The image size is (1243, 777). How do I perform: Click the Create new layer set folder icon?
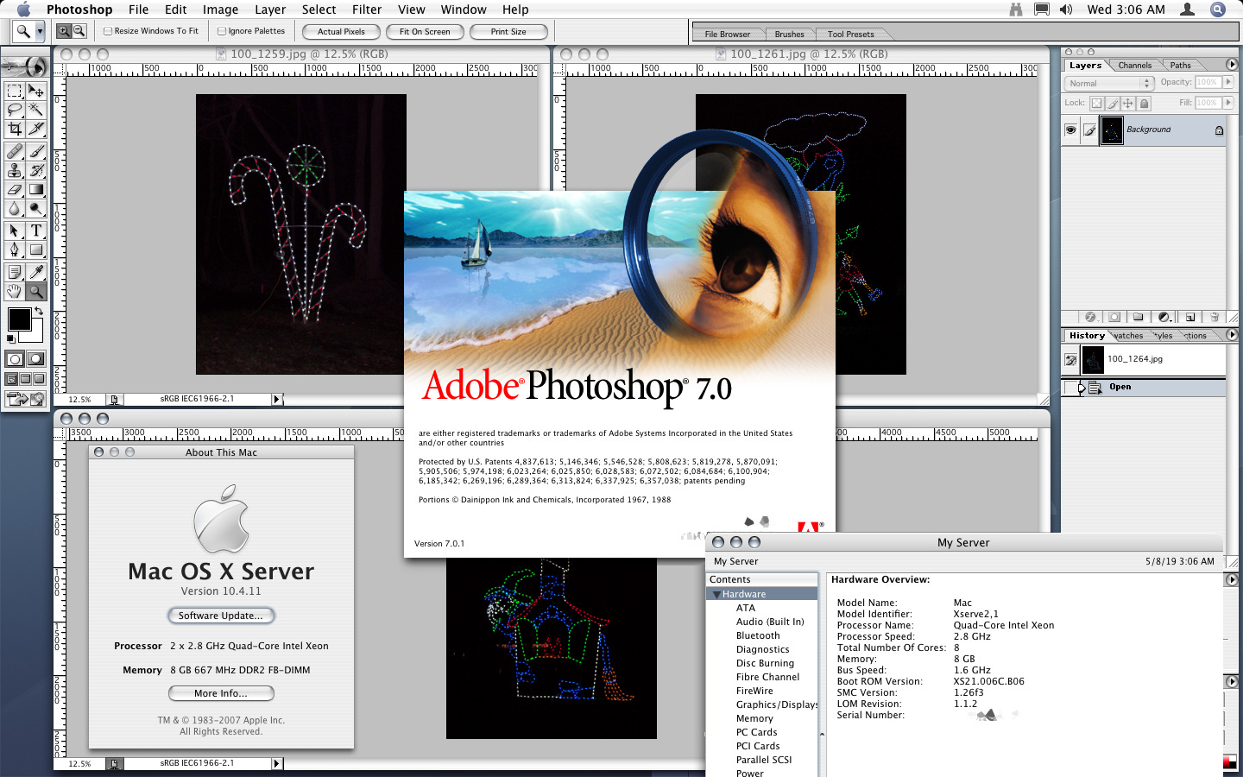point(1139,317)
